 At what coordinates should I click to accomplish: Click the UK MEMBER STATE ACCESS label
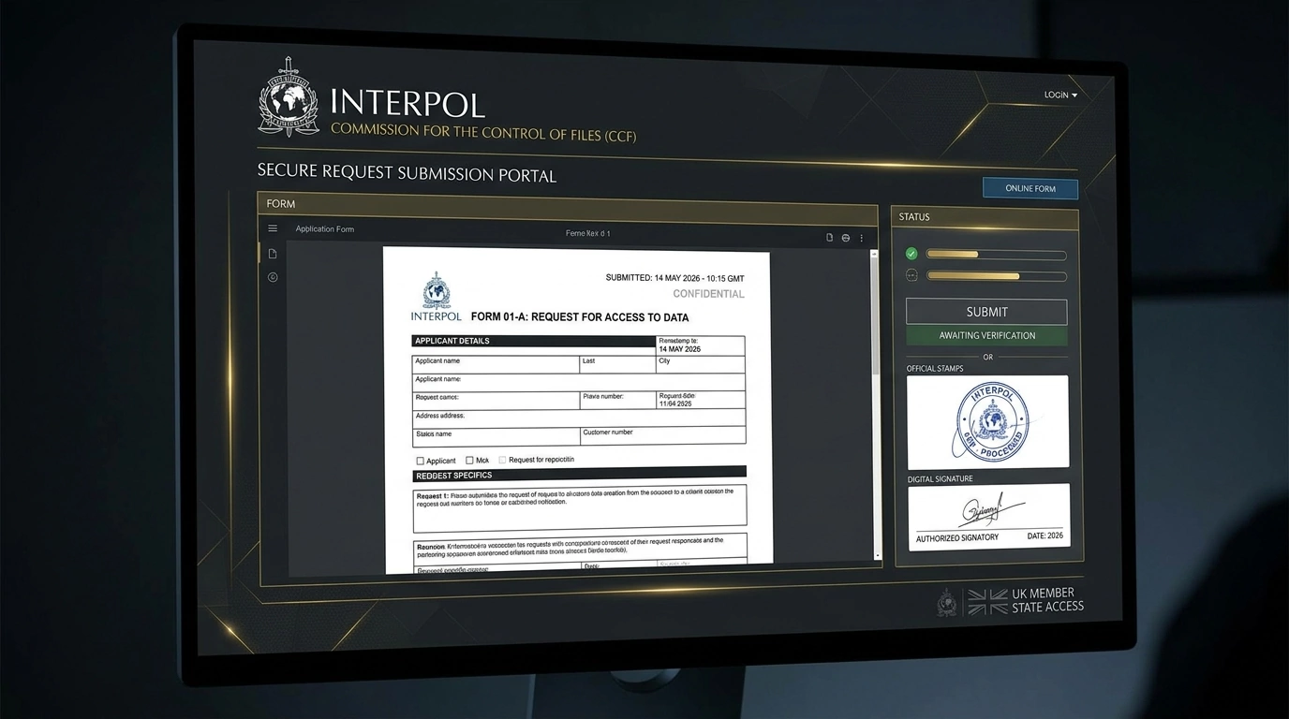pos(1047,600)
